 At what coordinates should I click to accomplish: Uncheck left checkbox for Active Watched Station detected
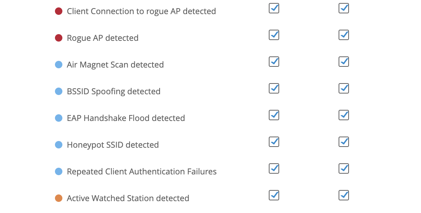click(x=274, y=195)
